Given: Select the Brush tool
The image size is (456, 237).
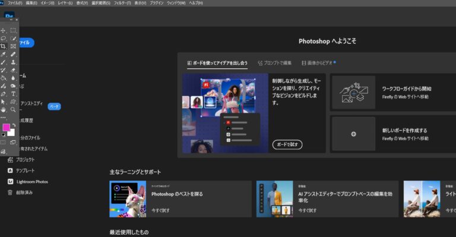Looking at the screenshot, I should [x=3, y=62].
